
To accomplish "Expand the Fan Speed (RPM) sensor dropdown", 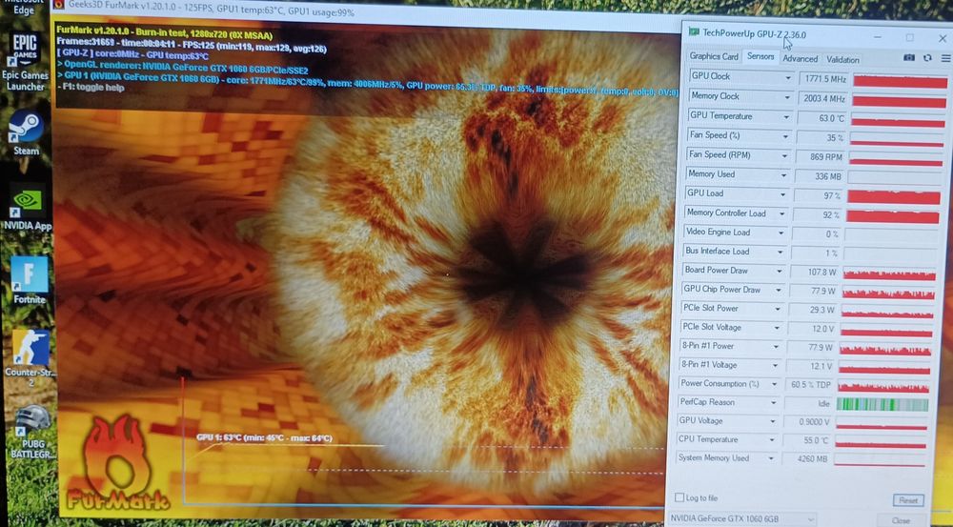I will pyautogui.click(x=784, y=155).
